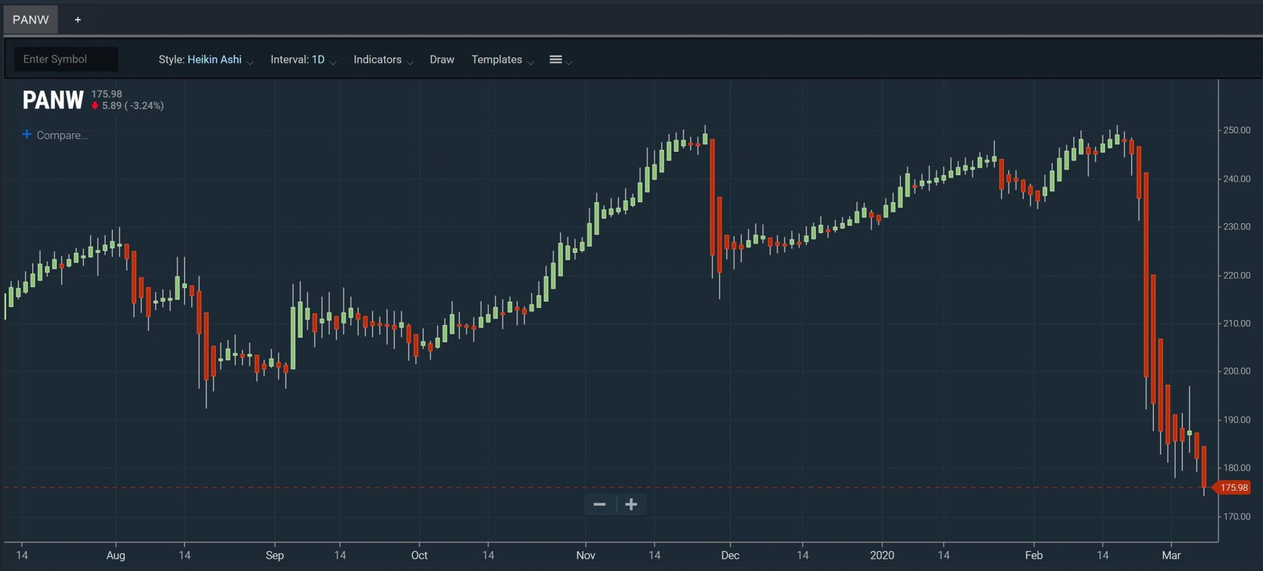Screen dimensions: 1263x571
Task: Click the chevron beside the hamburger menu
Action: [x=568, y=62]
